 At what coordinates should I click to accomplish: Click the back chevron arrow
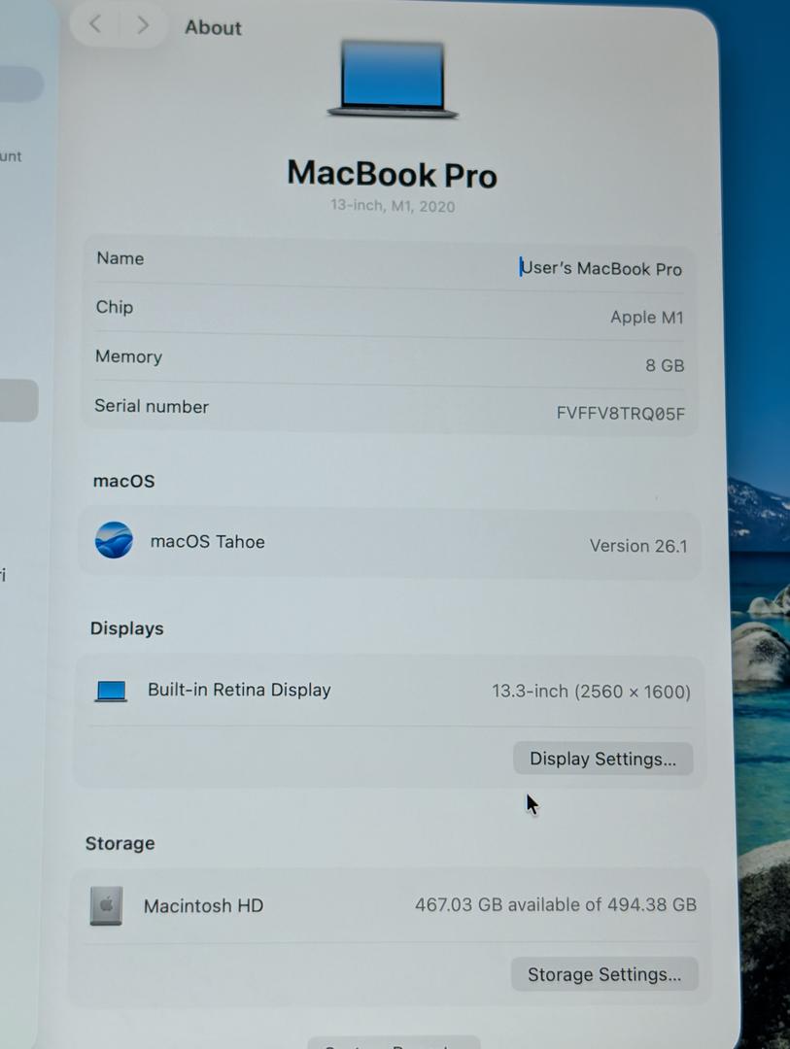pos(95,24)
